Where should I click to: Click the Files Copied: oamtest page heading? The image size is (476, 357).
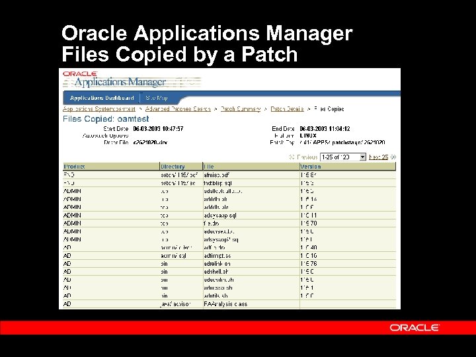click(106, 119)
